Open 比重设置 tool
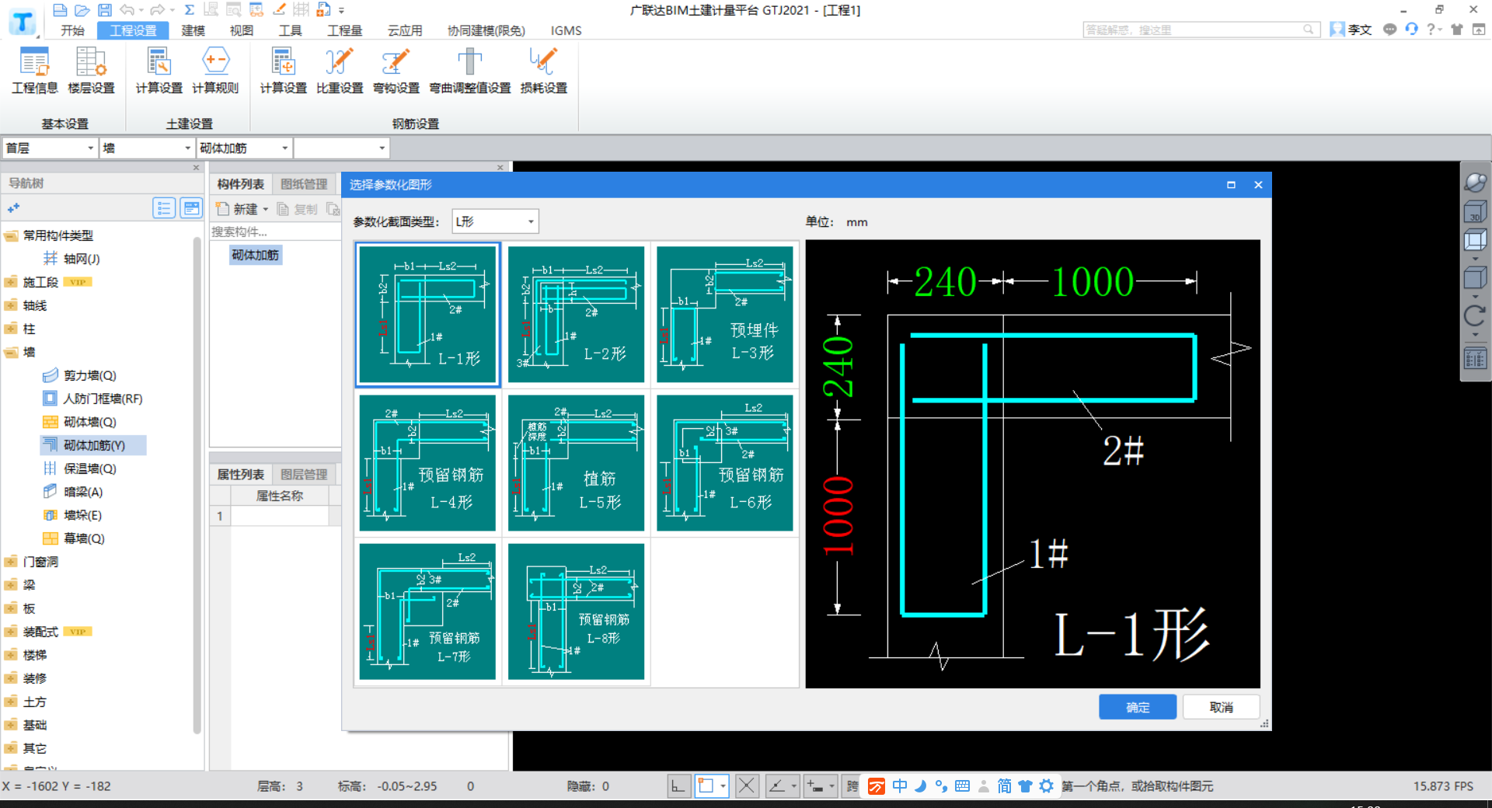The height and width of the screenshot is (808, 1492). click(x=340, y=71)
